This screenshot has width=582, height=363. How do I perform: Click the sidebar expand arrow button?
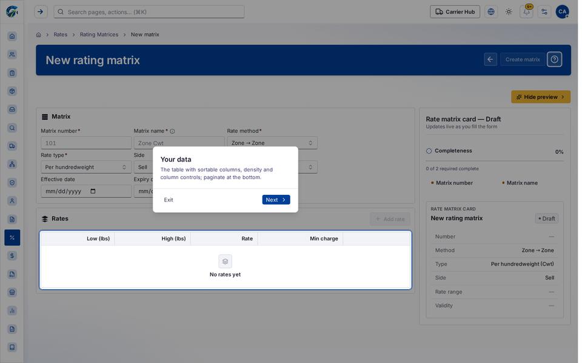coord(41,12)
